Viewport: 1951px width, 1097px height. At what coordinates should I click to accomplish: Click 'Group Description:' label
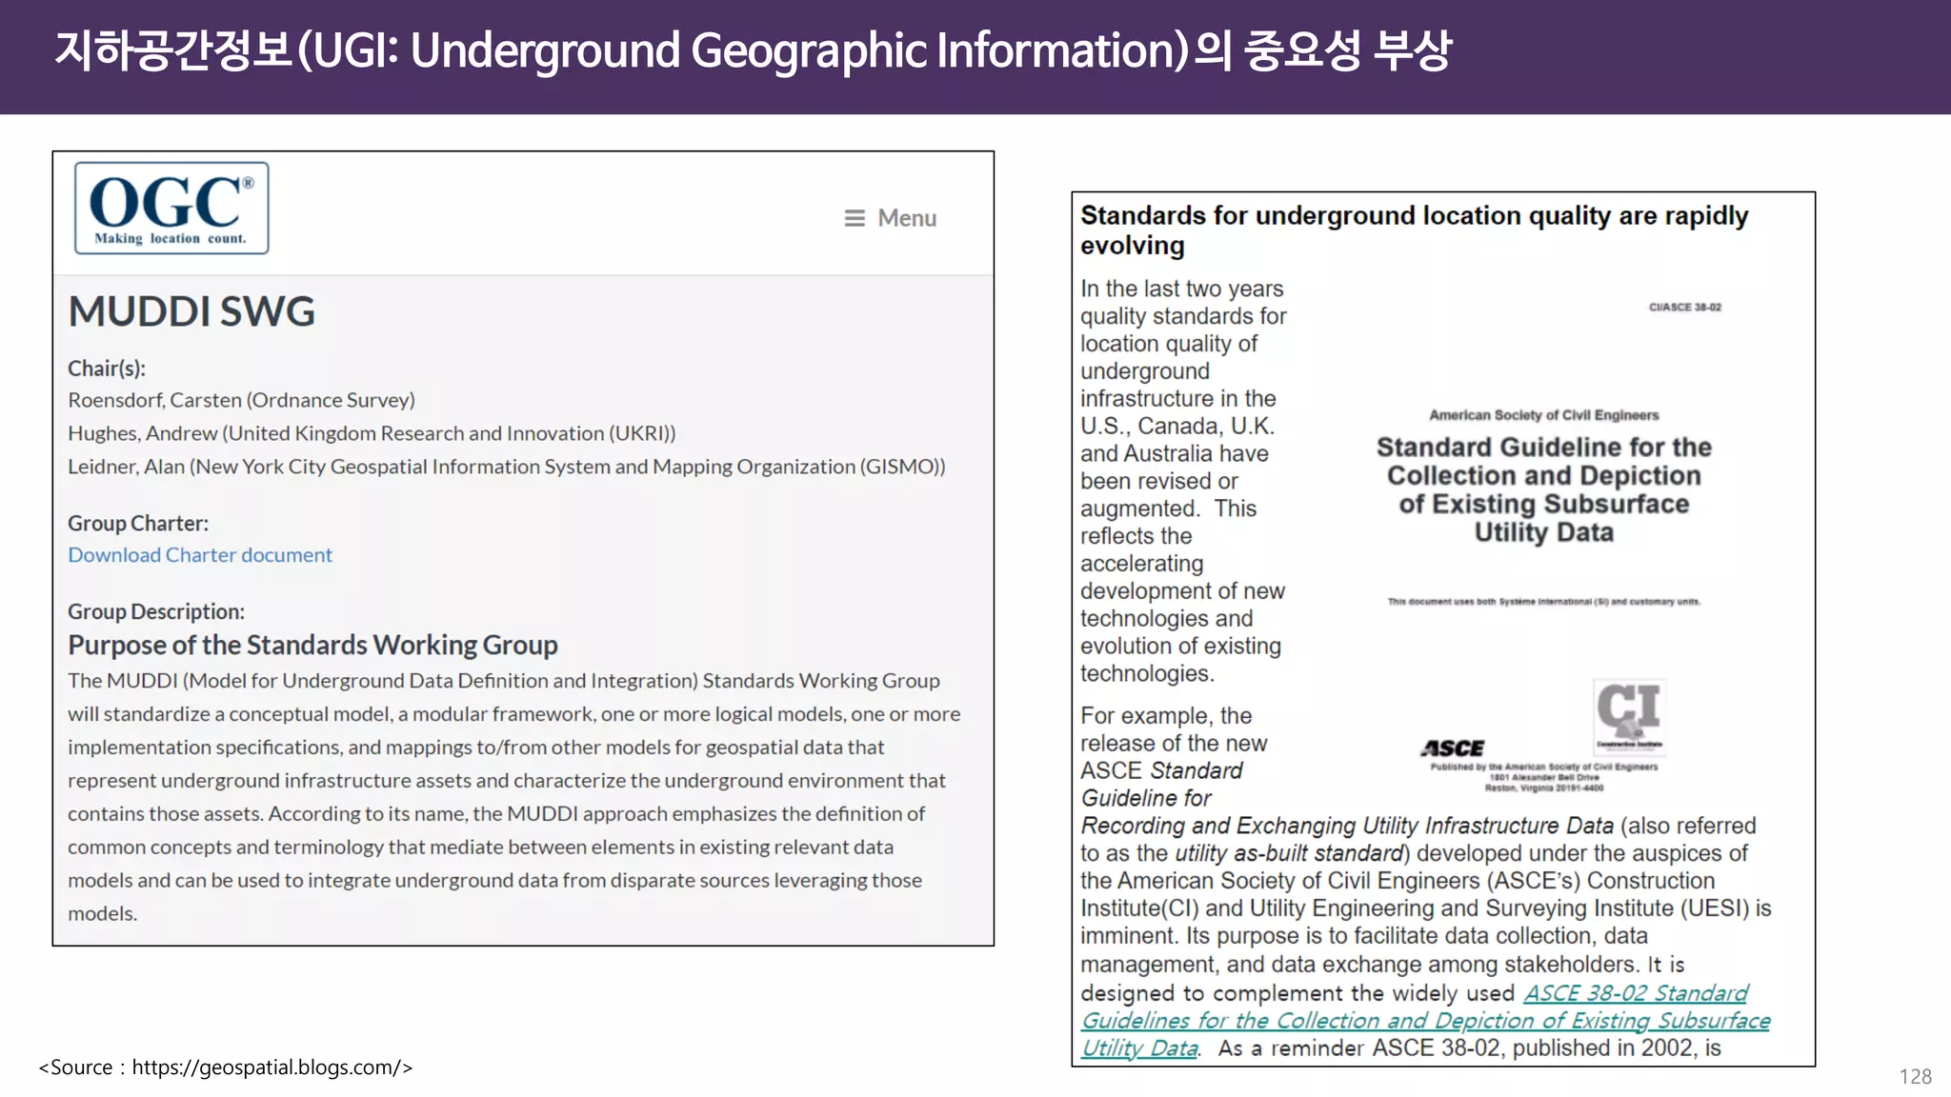point(156,611)
